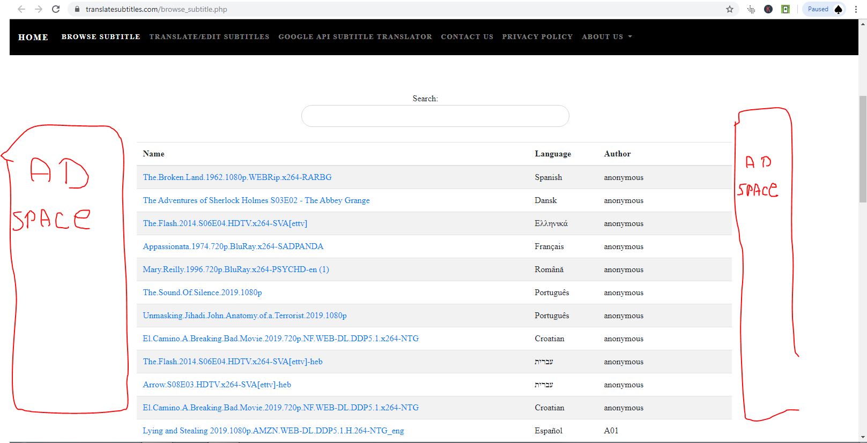Viewport: 867px width, 443px height.
Task: Click anonymous in the Sherlock Holmes row
Action: click(x=624, y=200)
